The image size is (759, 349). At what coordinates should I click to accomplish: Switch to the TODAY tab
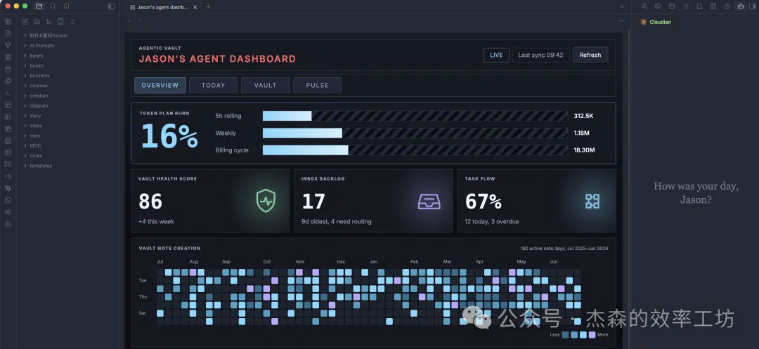tap(214, 85)
